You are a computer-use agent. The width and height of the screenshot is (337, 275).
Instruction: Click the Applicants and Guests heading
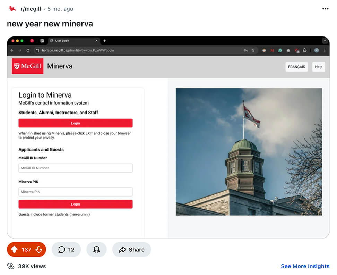[41, 150]
